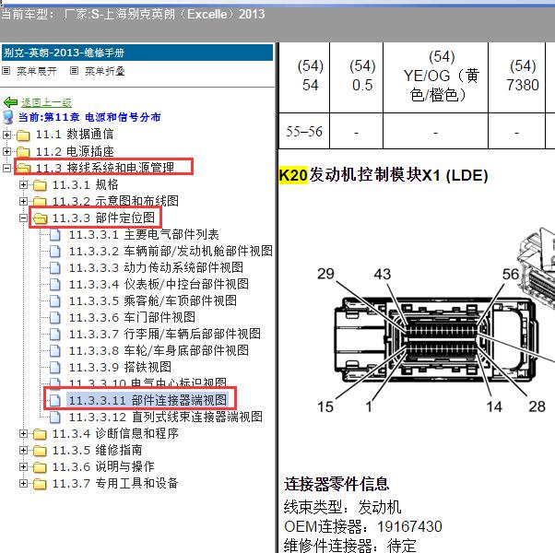Screen dimensions: 555x553
Task: Click the icon beside 菜单折叠
Action: coord(74,71)
